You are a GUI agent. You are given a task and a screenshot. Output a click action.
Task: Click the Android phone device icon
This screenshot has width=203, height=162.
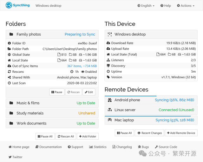(x=110, y=100)
